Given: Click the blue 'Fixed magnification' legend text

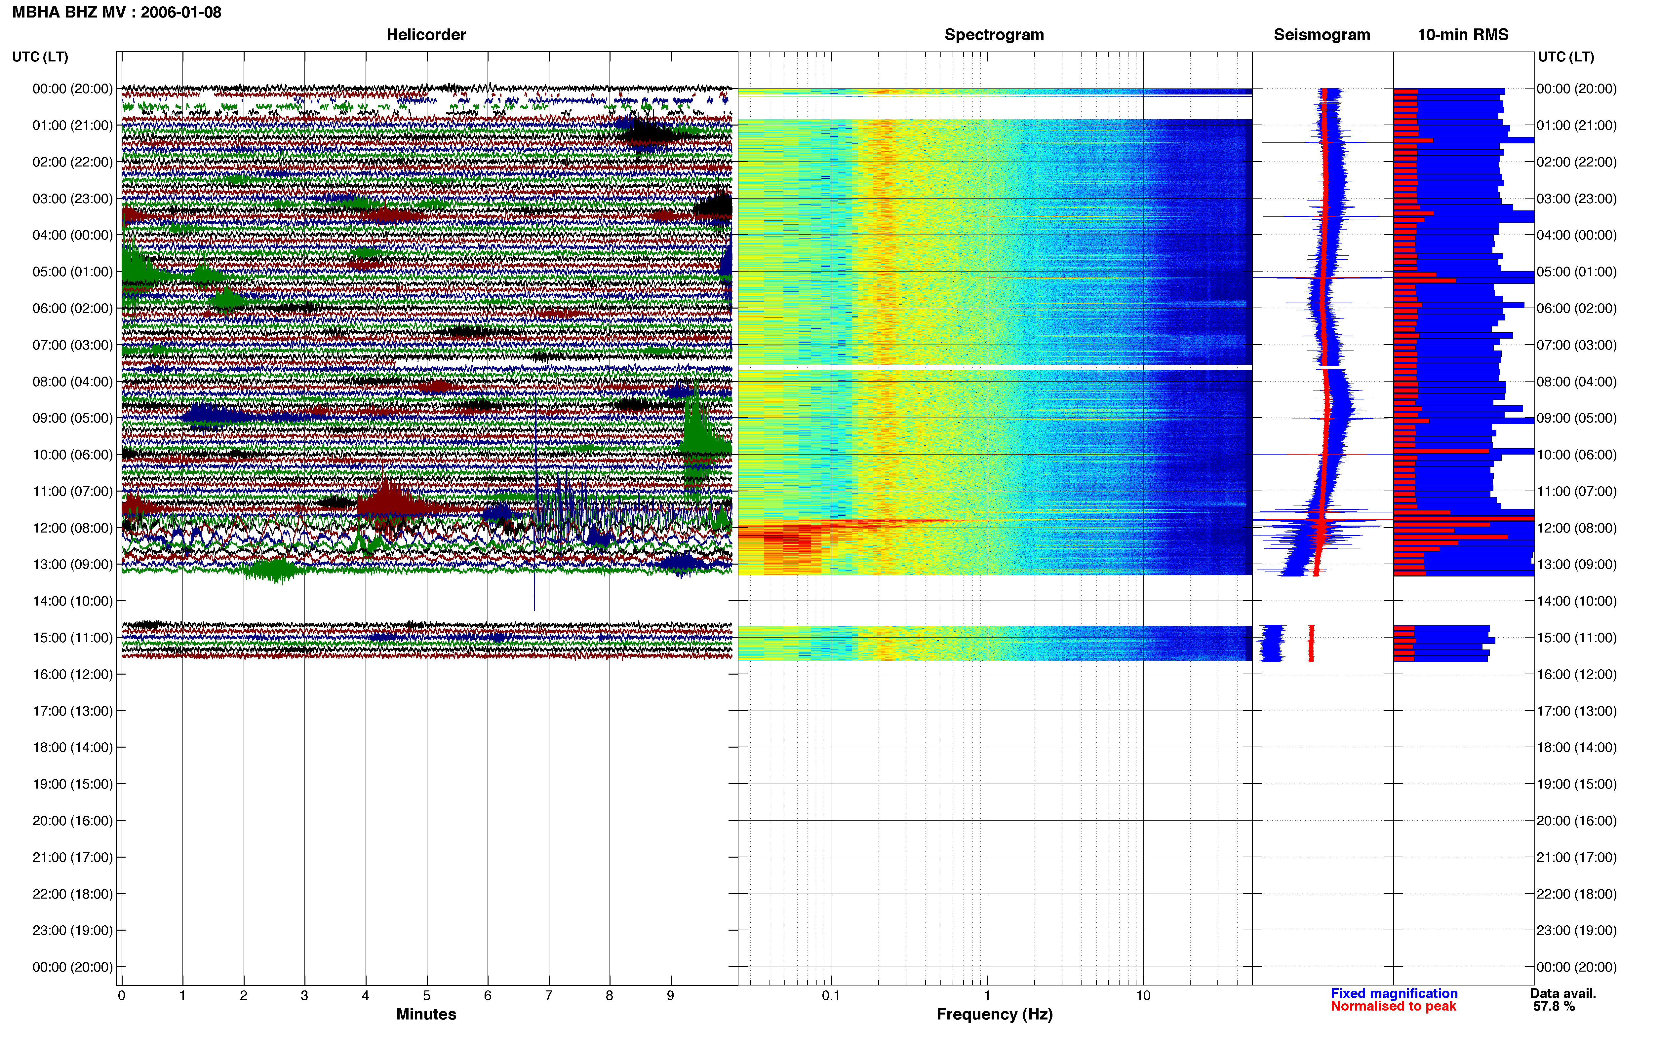Looking at the screenshot, I should [1394, 993].
